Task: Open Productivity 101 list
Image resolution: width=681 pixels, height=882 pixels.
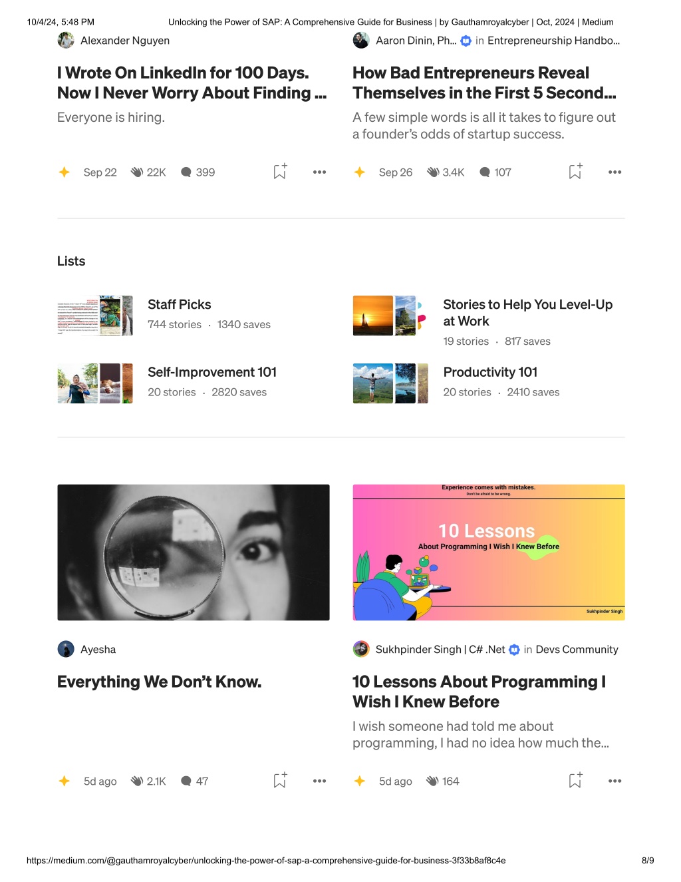Action: [490, 372]
